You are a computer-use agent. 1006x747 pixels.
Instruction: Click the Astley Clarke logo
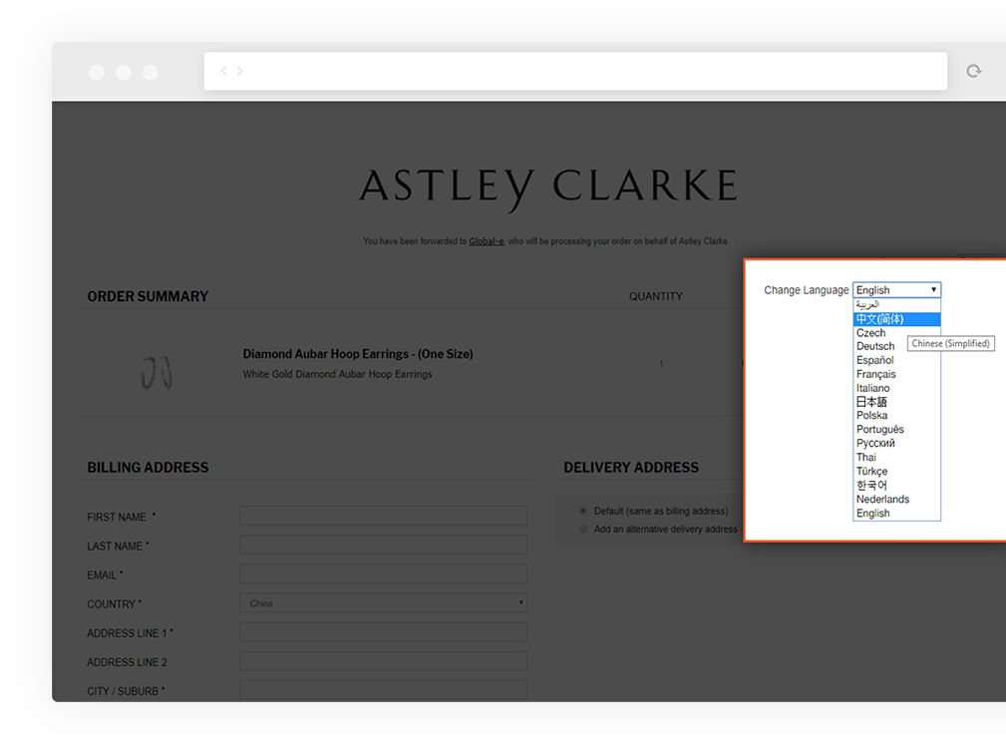[548, 188]
